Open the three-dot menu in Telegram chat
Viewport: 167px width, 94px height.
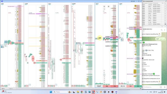(165, 30)
